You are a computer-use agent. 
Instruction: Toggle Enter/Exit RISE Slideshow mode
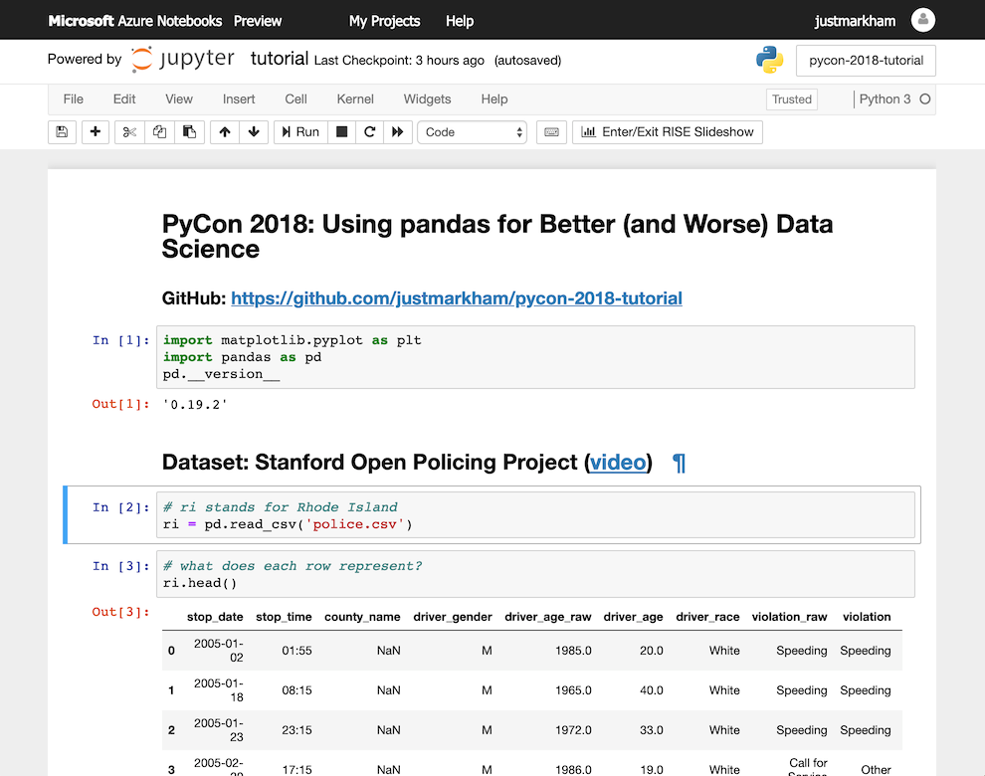click(x=668, y=131)
